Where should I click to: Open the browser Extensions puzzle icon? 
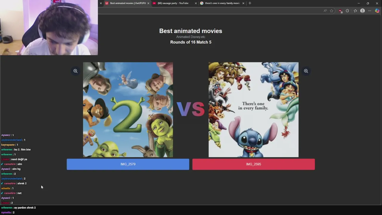347,11
